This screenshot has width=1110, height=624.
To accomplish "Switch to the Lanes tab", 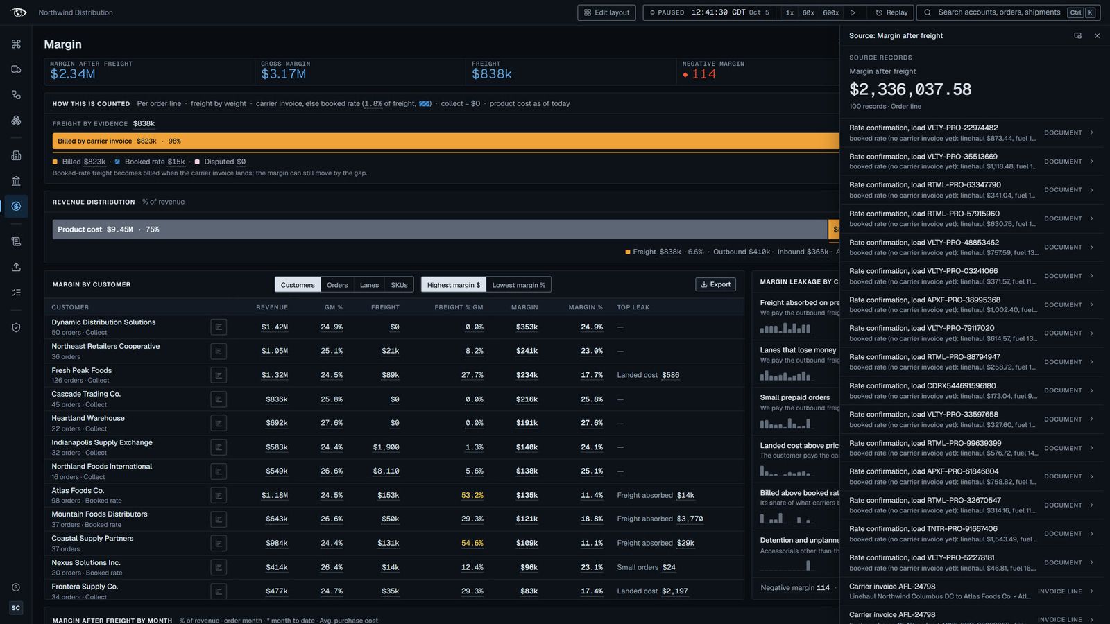I will (369, 285).
